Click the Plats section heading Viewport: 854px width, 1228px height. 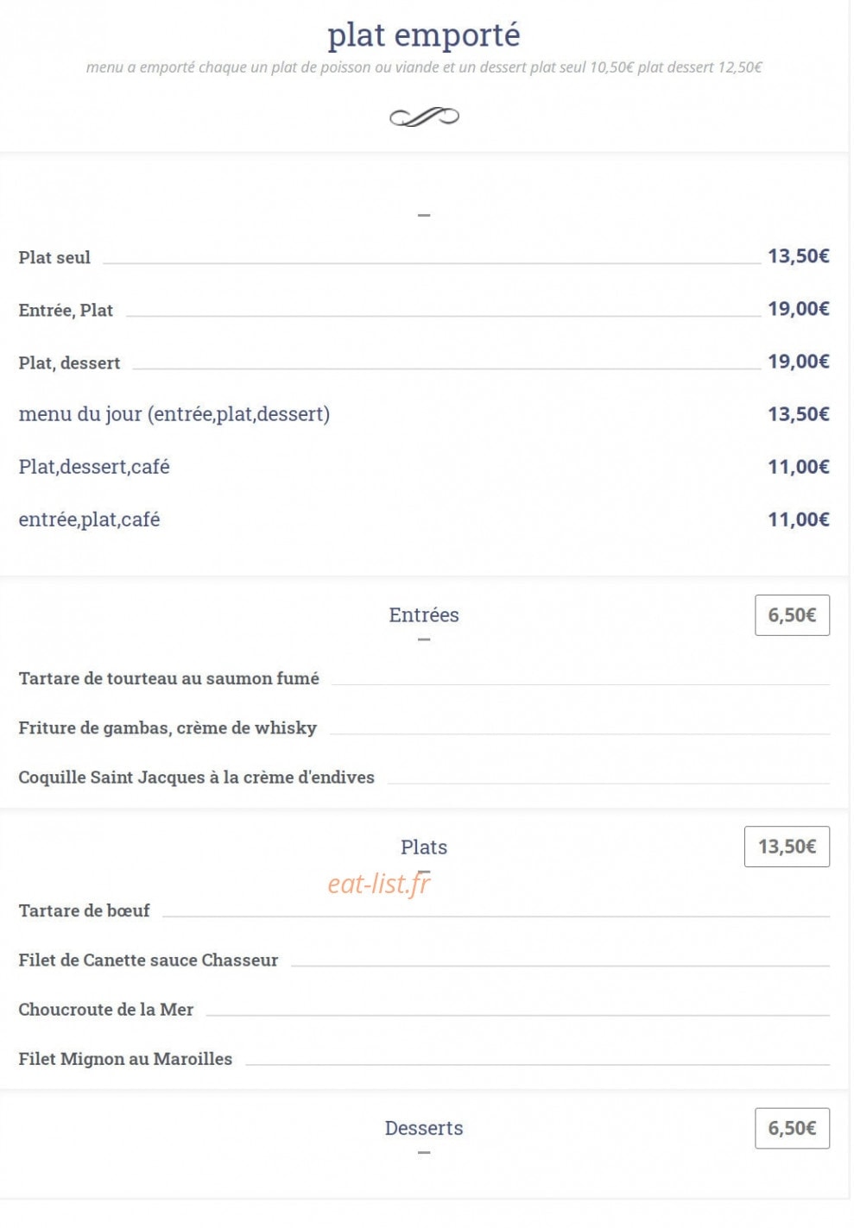tap(424, 847)
